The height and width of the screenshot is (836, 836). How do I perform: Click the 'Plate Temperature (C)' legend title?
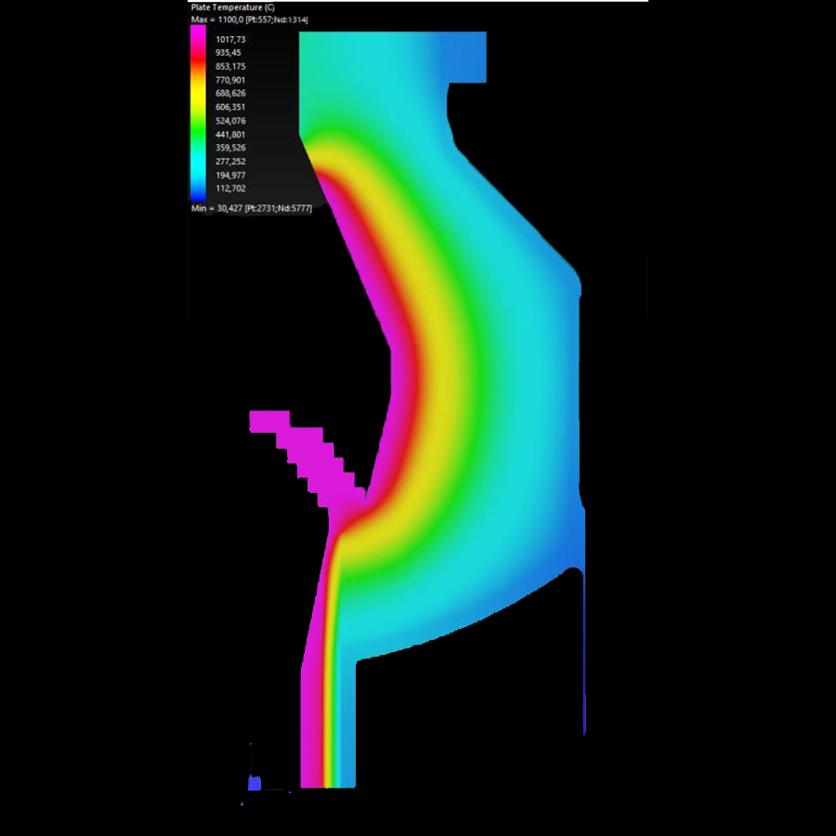(x=232, y=7)
